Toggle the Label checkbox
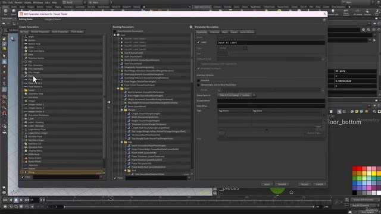Screen dimensions: 381x214 click(x=198, y=42)
